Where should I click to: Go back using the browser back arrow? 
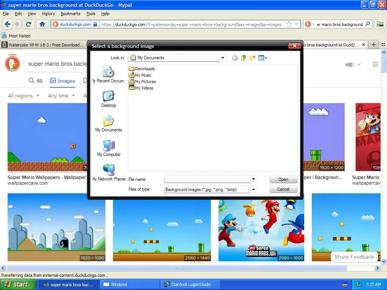coord(7,24)
